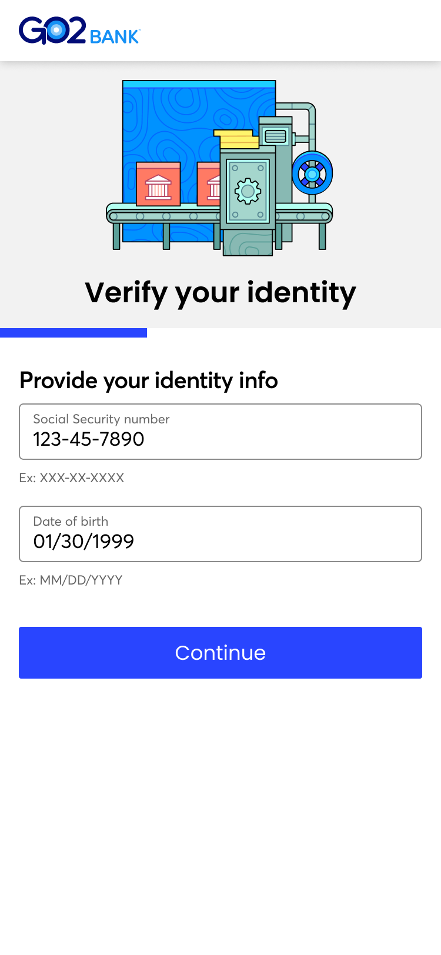441x955 pixels.
Task: Click the 'Ex: MM/DD/YYYY' hint text
Action: [x=71, y=580]
